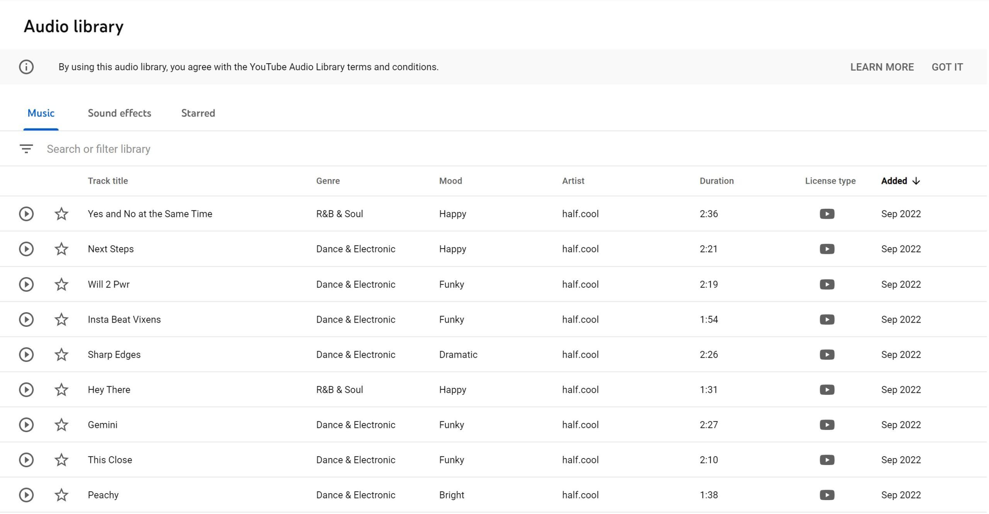Switch to the Sound effects tab
Image resolution: width=989 pixels, height=514 pixels.
point(119,113)
